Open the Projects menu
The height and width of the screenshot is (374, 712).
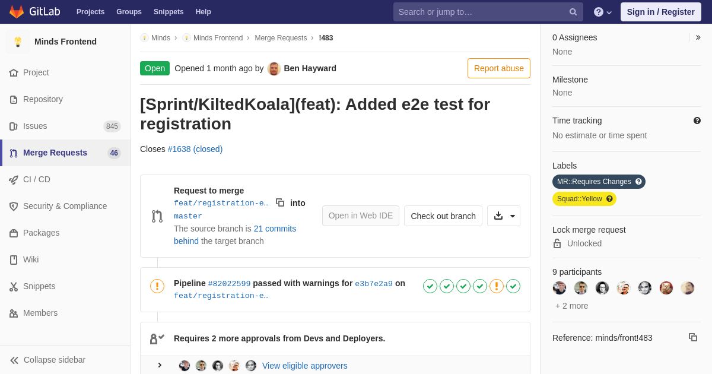point(90,12)
